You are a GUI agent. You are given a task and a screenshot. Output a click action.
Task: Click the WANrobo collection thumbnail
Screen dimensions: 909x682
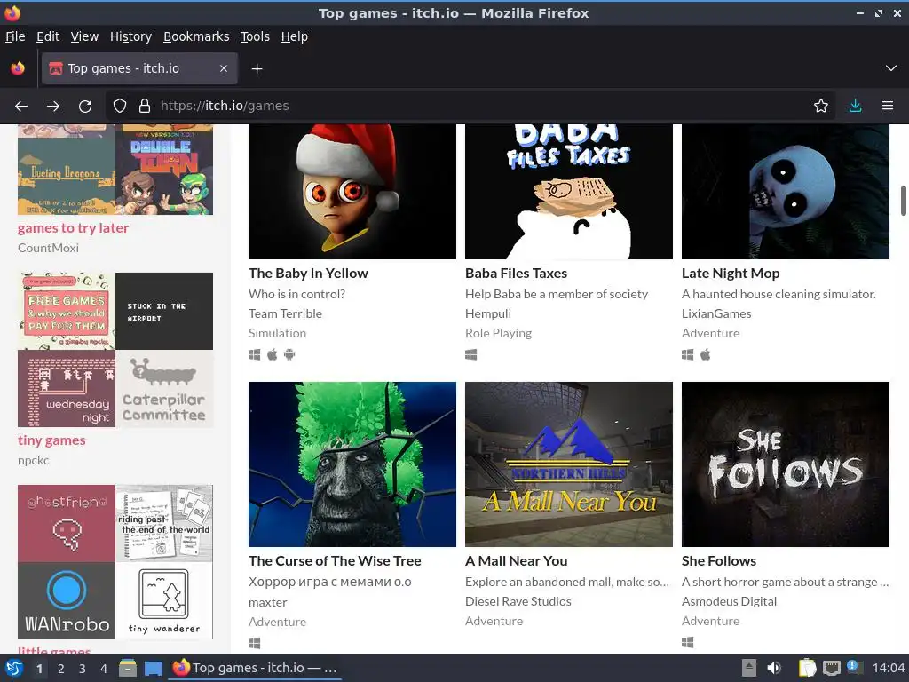67,601
